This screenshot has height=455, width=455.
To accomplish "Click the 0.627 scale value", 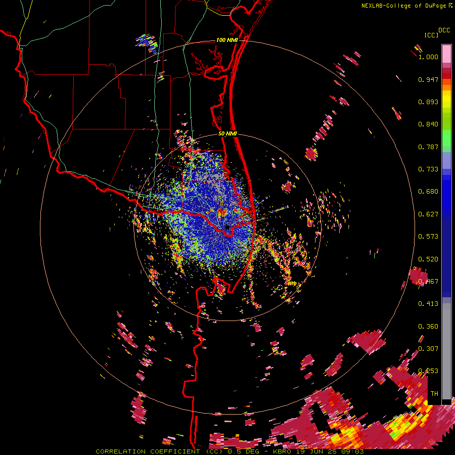I will pos(428,214).
